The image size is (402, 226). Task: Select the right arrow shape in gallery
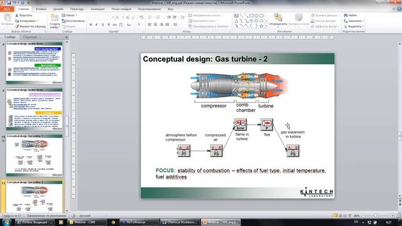[251, 21]
